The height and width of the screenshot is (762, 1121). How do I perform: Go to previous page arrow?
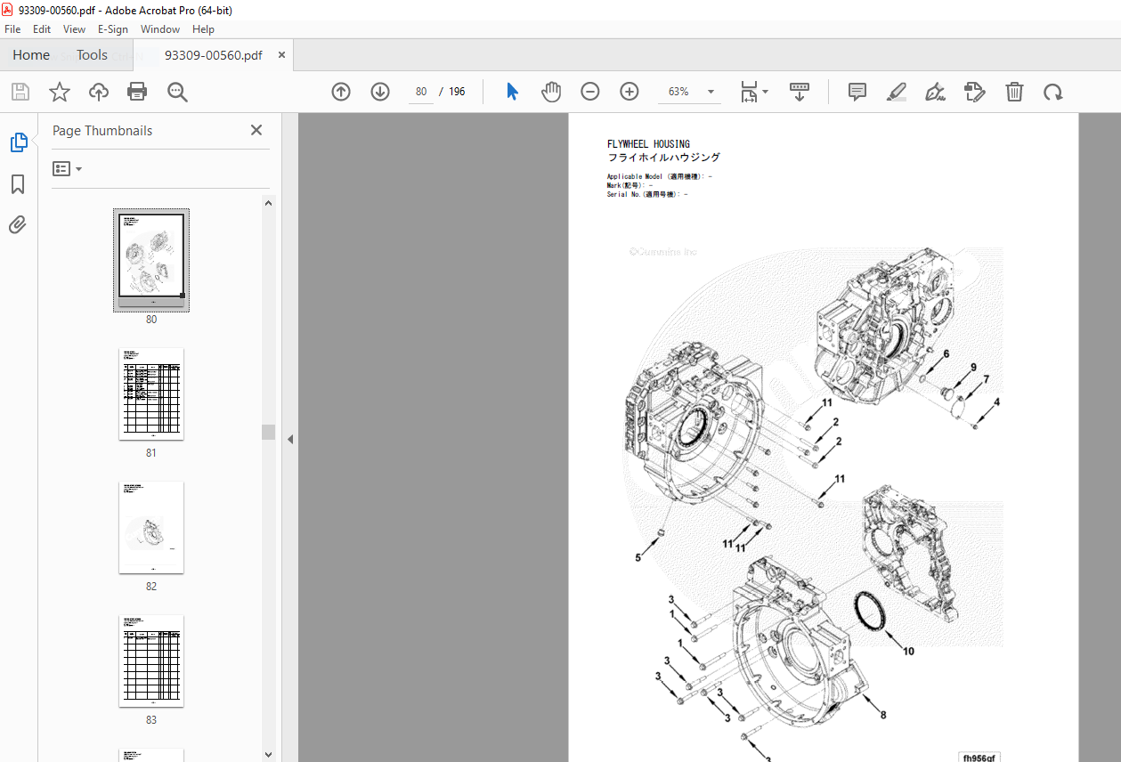click(x=341, y=92)
